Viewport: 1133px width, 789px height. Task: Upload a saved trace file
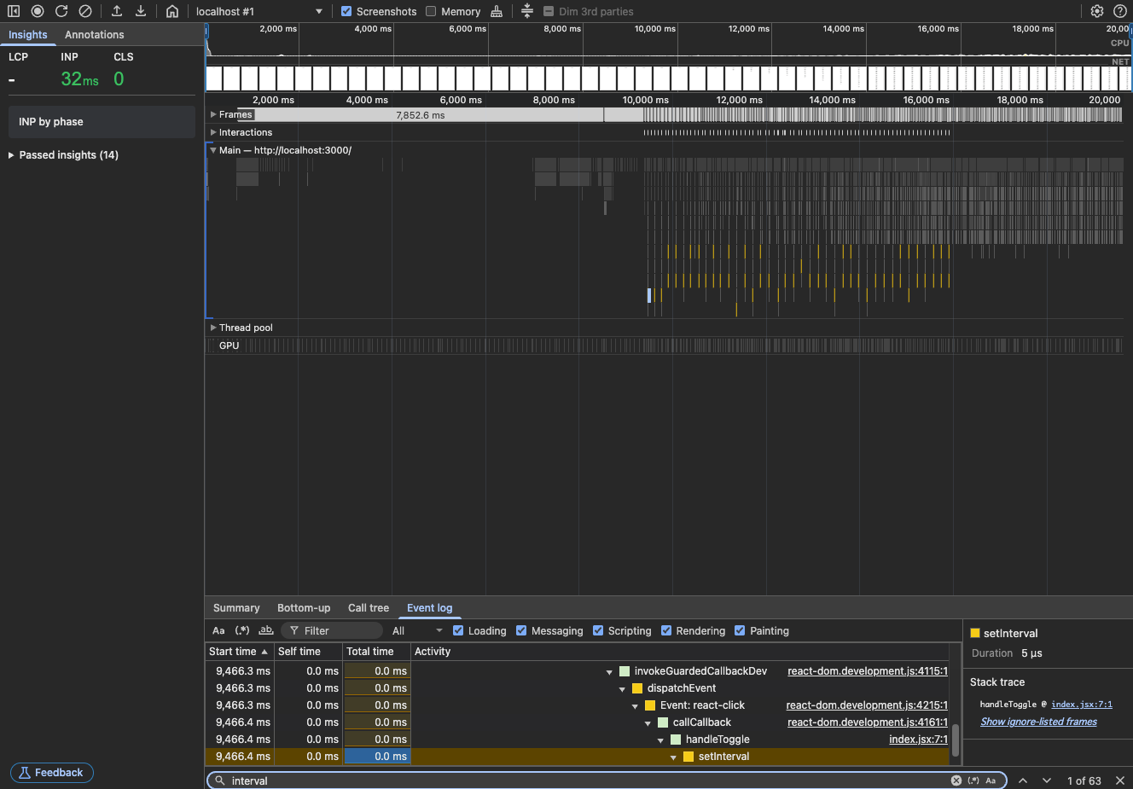click(x=117, y=11)
